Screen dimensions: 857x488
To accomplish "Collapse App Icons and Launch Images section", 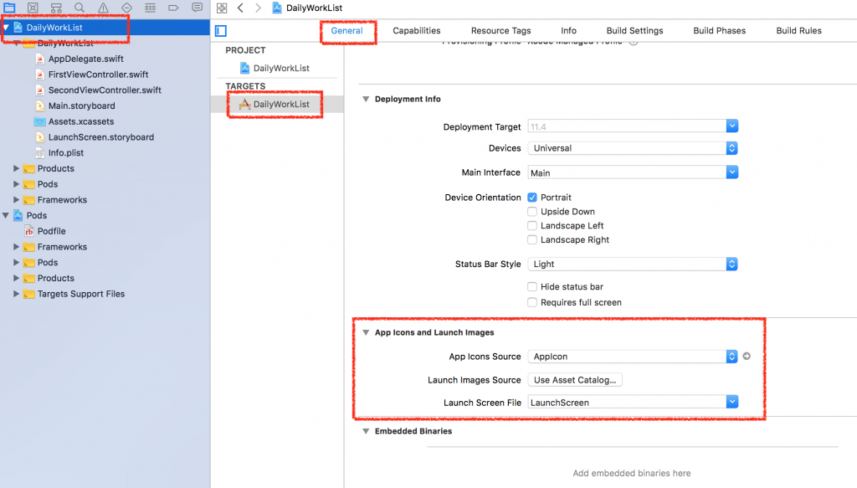I will pyautogui.click(x=366, y=332).
